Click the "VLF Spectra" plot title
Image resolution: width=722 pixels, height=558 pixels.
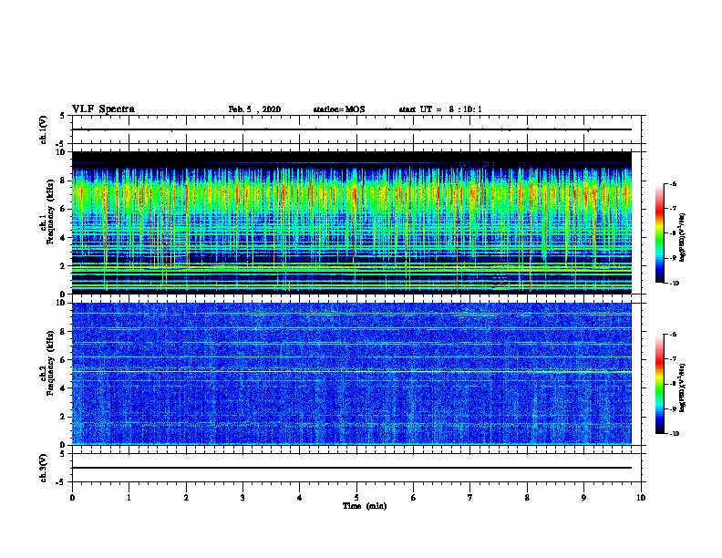pyautogui.click(x=103, y=109)
